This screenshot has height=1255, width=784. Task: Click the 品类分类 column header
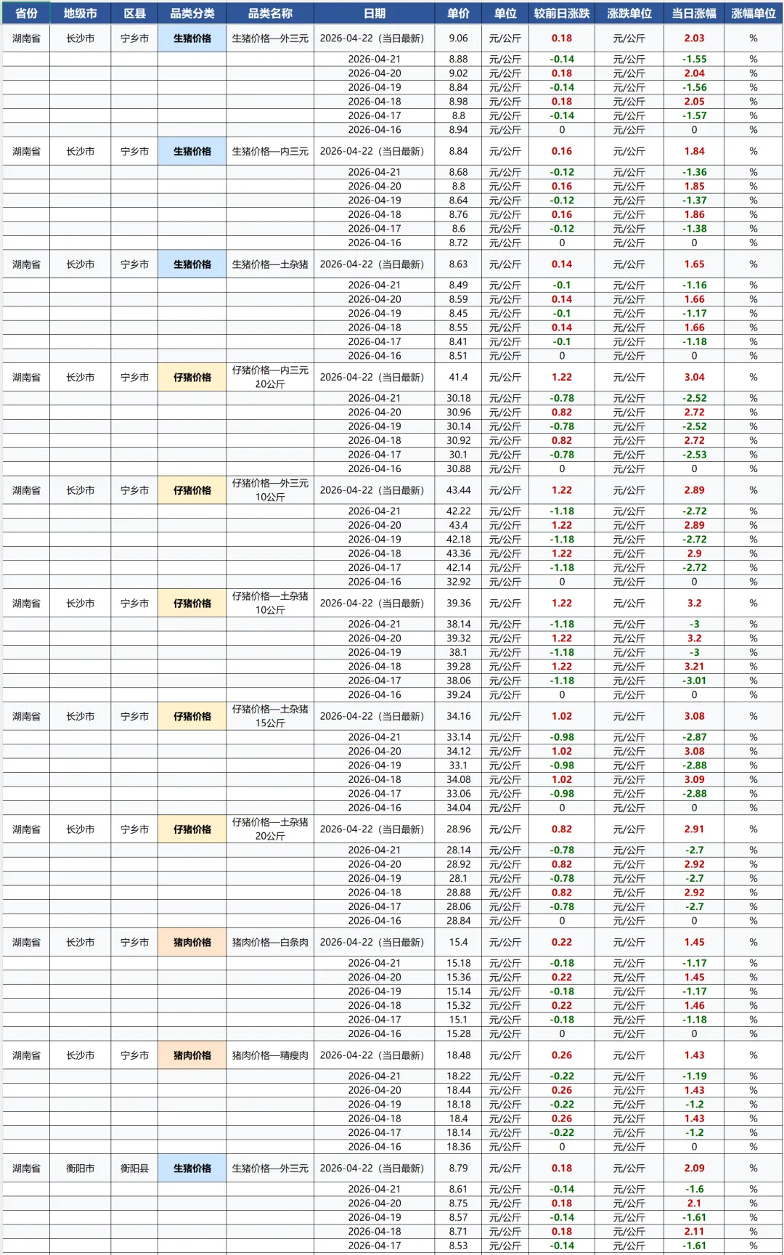[x=192, y=13]
